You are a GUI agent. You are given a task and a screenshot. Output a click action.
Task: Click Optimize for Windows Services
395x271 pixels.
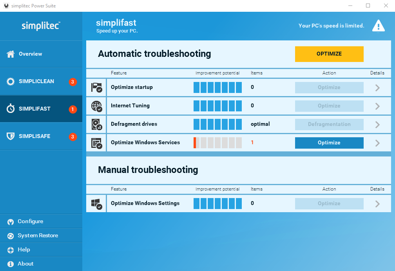click(x=329, y=143)
